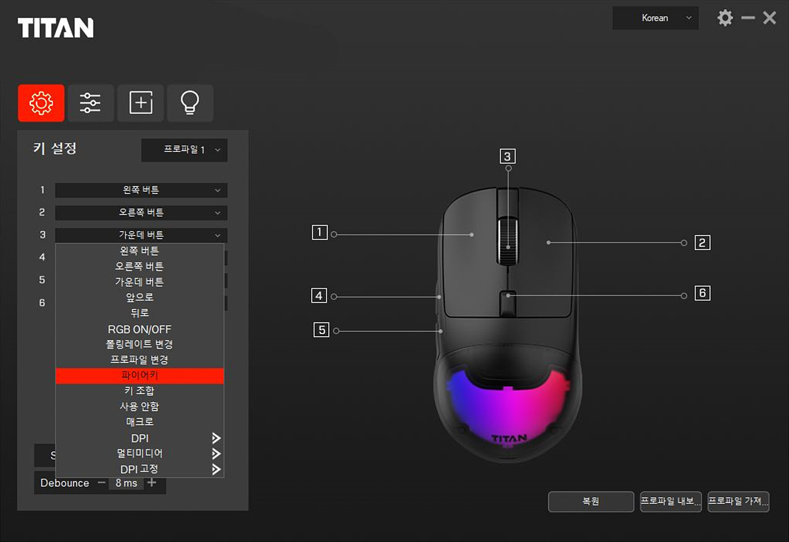Open the Korean language dropdown
Viewport: 789px width, 542px height.
click(655, 18)
